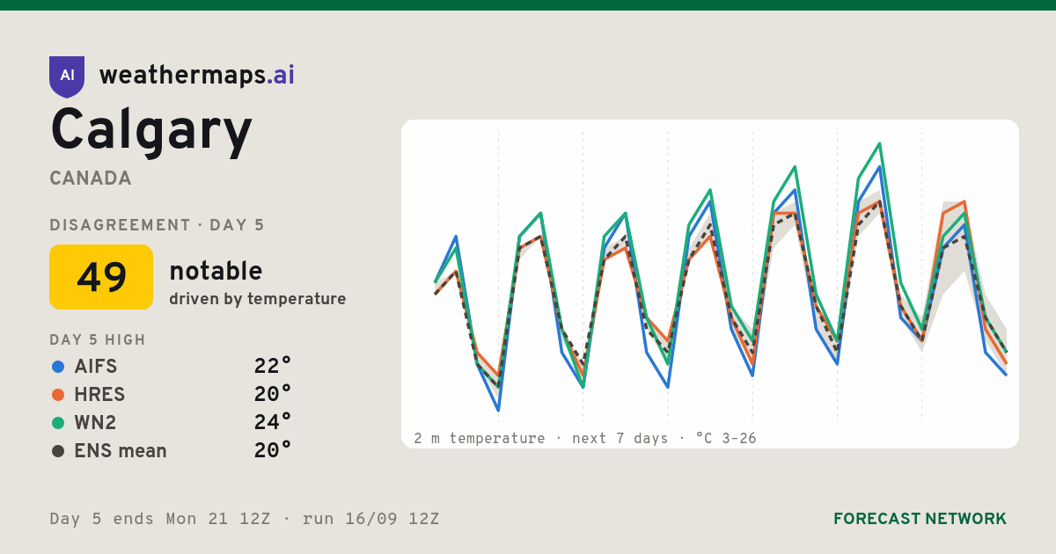
Task: Click the green WN2 line's highest peak
Action: coord(879,143)
